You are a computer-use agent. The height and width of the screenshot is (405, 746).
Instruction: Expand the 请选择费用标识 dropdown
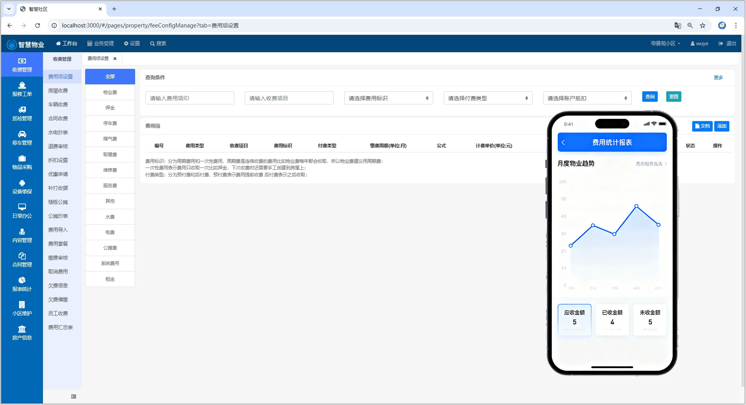[x=388, y=98]
